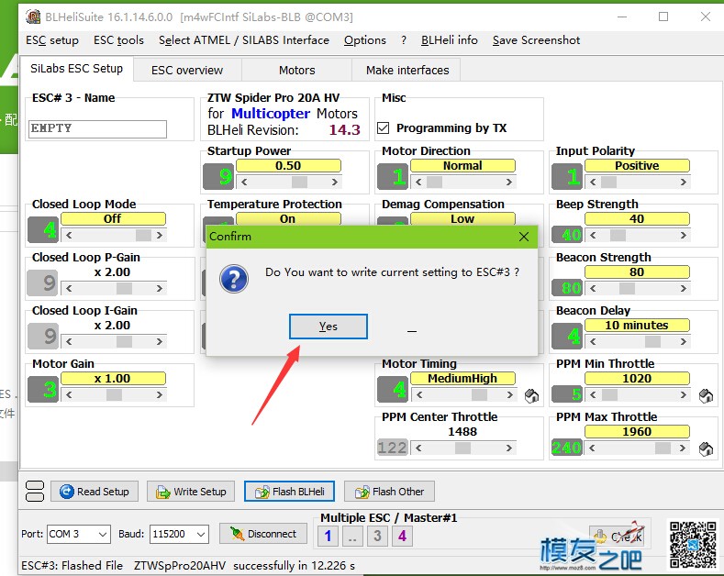Select ESC number 4 toggle button
The width and height of the screenshot is (724, 576).
pos(402,536)
